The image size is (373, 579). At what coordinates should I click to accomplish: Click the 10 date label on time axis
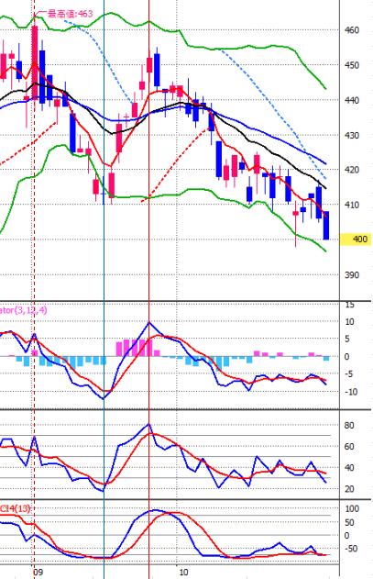pyautogui.click(x=183, y=573)
